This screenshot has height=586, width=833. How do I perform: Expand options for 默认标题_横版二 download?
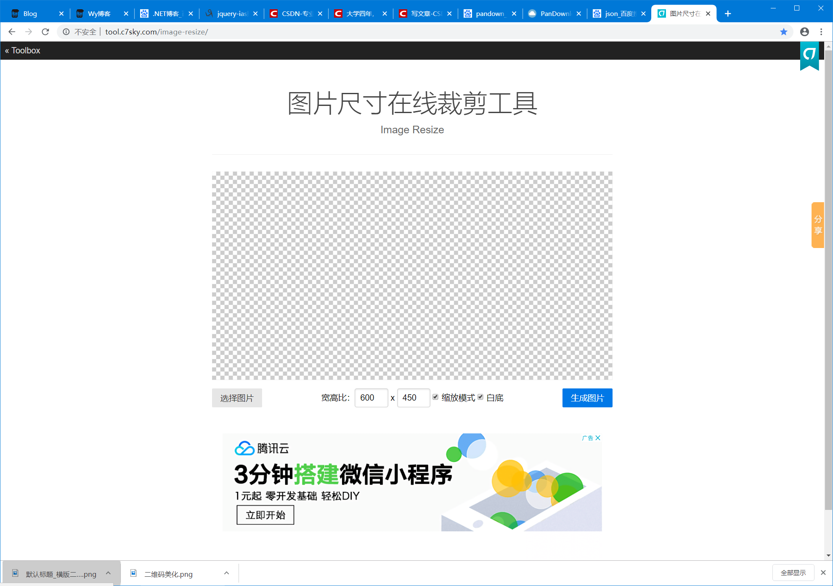point(108,573)
